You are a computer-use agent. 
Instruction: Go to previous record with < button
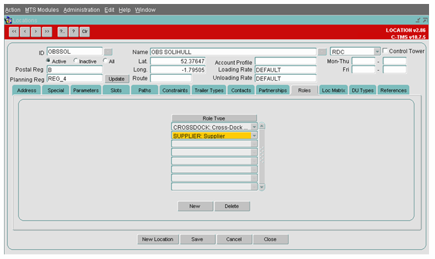click(x=25, y=32)
